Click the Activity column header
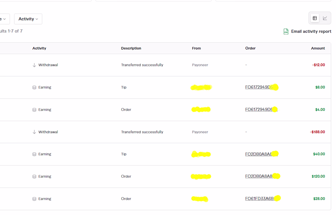The image size is (336, 215). 39,48
